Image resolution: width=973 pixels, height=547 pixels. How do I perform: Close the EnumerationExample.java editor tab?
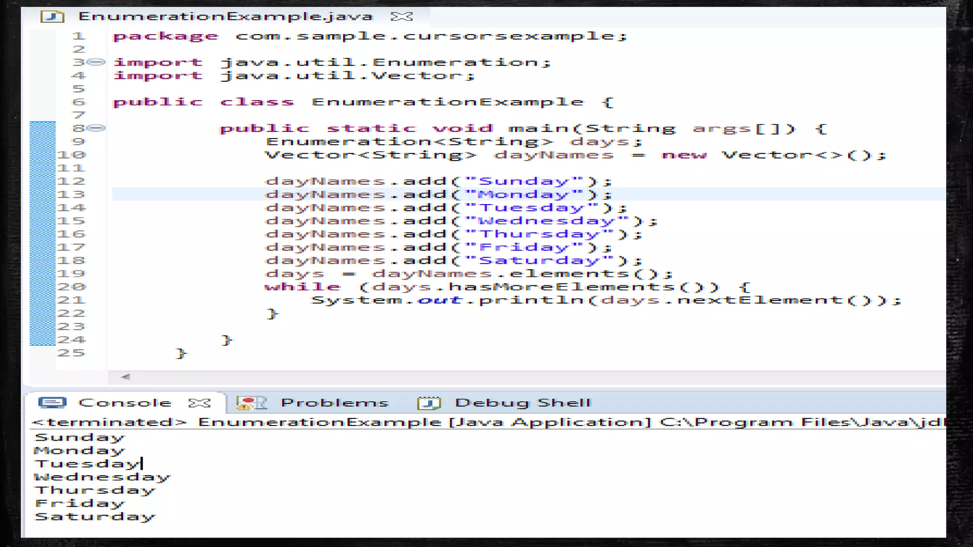(401, 17)
